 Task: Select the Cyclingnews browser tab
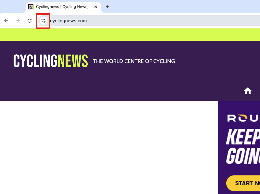click(63, 7)
